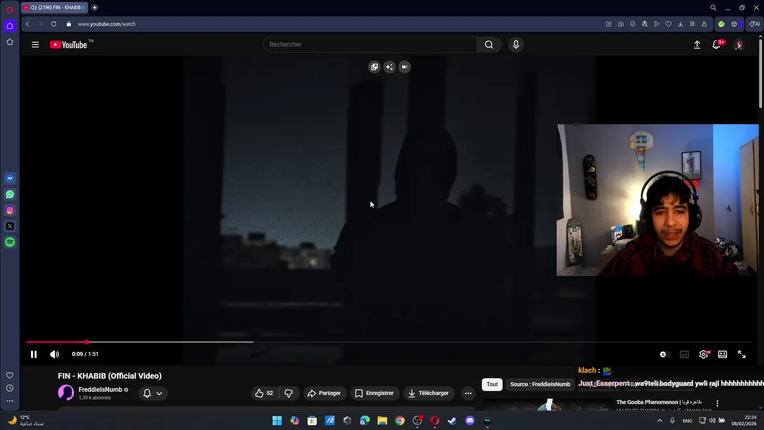Go back using browser back arrow
The height and width of the screenshot is (430, 764).
click(x=27, y=24)
